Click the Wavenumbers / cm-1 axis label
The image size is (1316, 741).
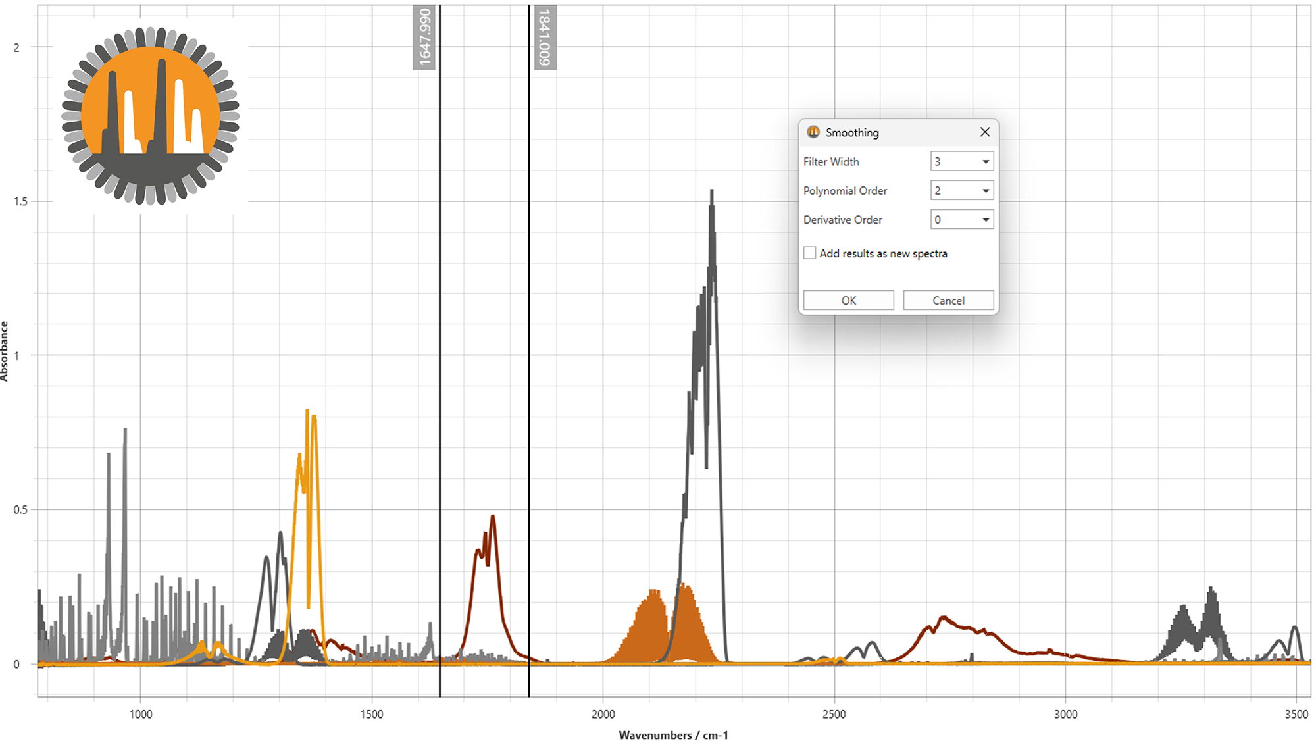[x=674, y=736]
